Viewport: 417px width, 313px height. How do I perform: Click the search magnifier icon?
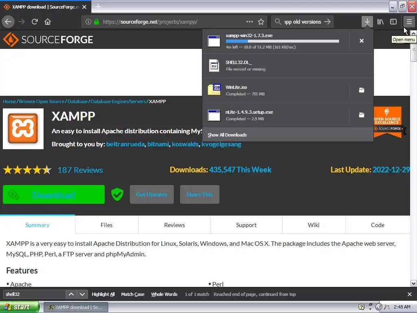click(278, 22)
